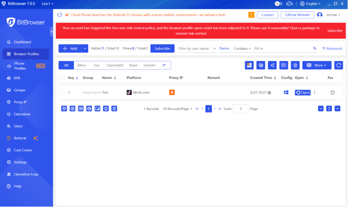Click the Add profile button
Screen dimensions: 348x207
pos(70,48)
